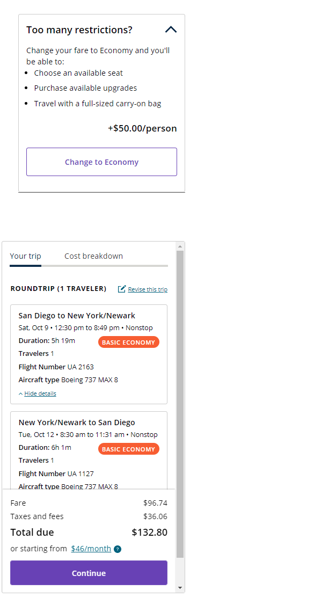Click the Change to Economy button
Image resolution: width=329 pixels, height=605 pixels.
point(101,162)
